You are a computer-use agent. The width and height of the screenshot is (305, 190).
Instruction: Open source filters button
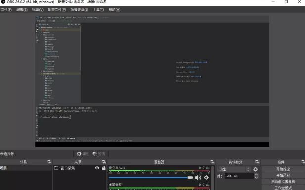coord(99,154)
